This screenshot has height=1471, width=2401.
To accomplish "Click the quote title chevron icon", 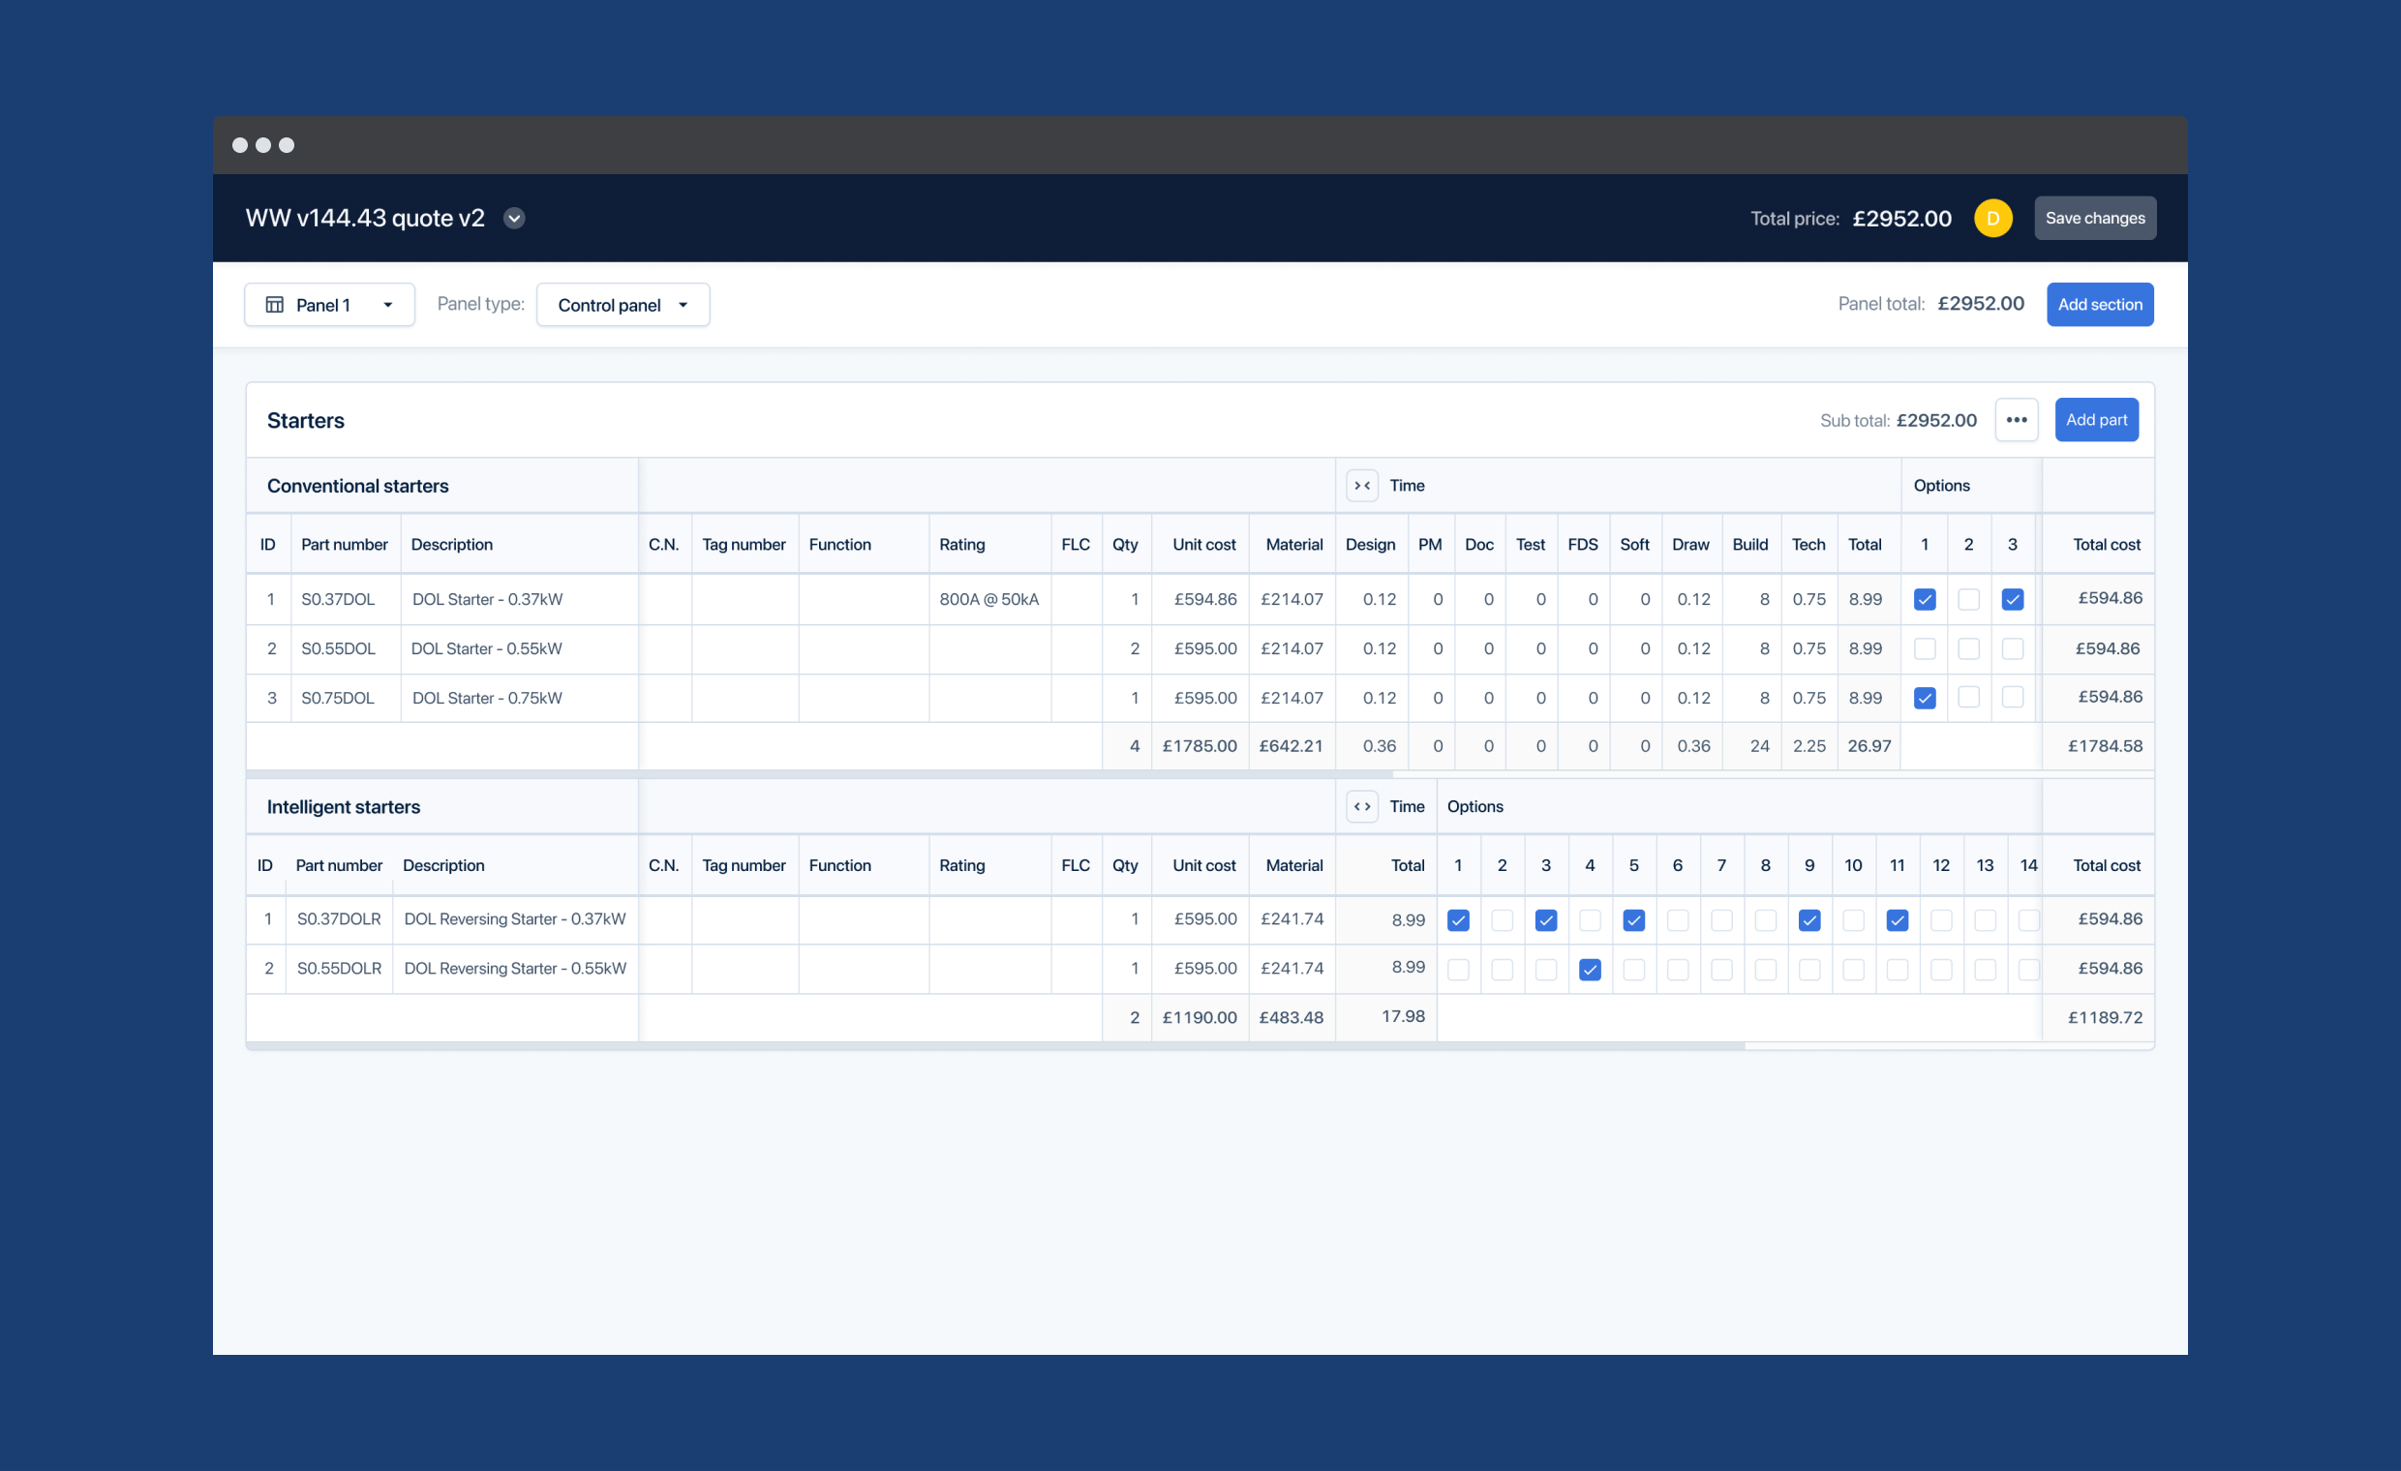I will point(514,218).
